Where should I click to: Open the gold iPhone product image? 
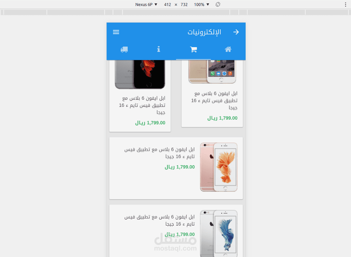pyautogui.click(x=212, y=72)
